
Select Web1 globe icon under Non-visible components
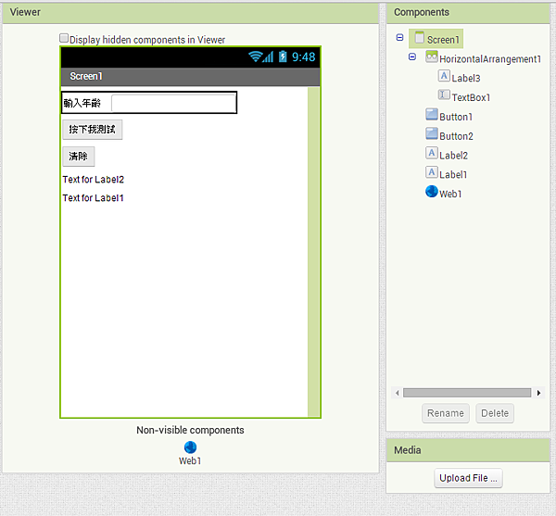point(190,447)
